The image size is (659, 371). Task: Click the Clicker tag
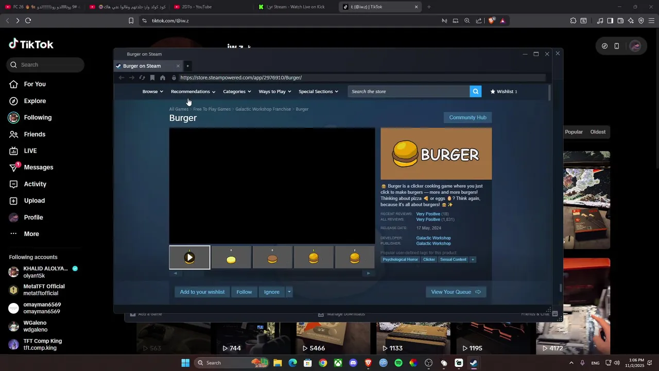coord(429,260)
